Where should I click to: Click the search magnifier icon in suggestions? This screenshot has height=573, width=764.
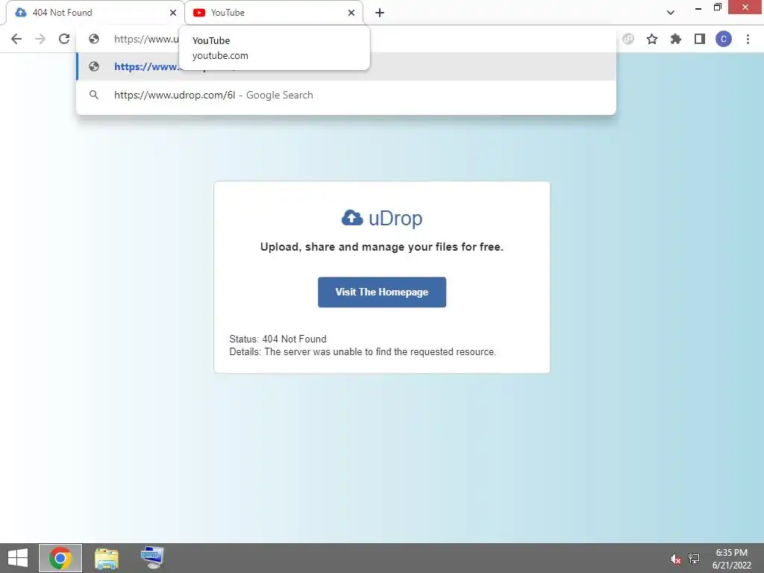click(94, 95)
